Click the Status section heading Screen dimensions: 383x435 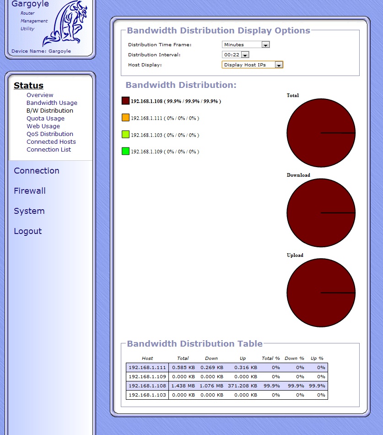click(28, 85)
